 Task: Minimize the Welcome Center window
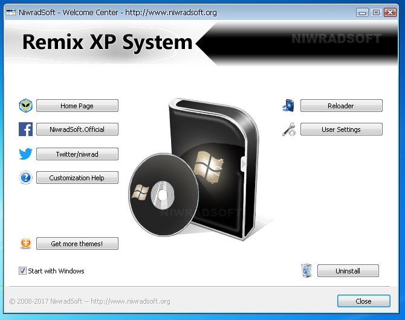[x=362, y=13]
